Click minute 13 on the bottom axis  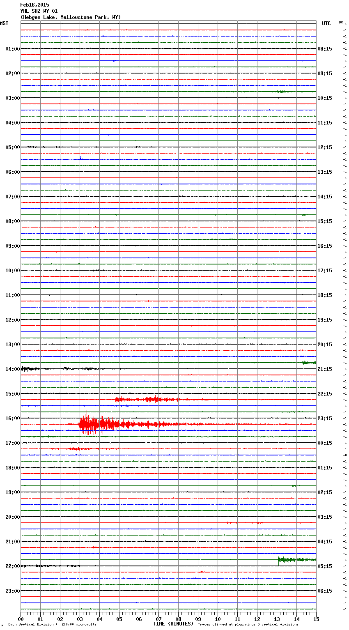coord(277,619)
